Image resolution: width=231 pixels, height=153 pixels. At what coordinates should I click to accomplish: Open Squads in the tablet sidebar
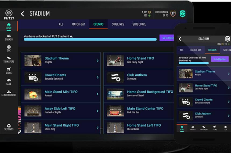click(x=9, y=37)
